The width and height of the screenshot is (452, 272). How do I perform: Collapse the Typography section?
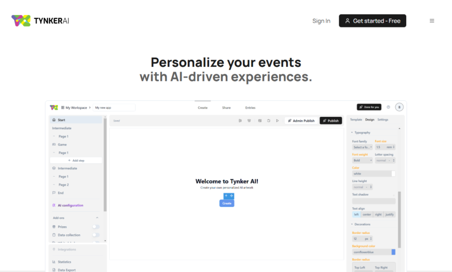(352, 132)
